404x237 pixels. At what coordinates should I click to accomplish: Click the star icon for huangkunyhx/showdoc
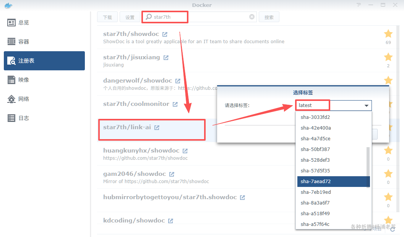[x=388, y=151]
